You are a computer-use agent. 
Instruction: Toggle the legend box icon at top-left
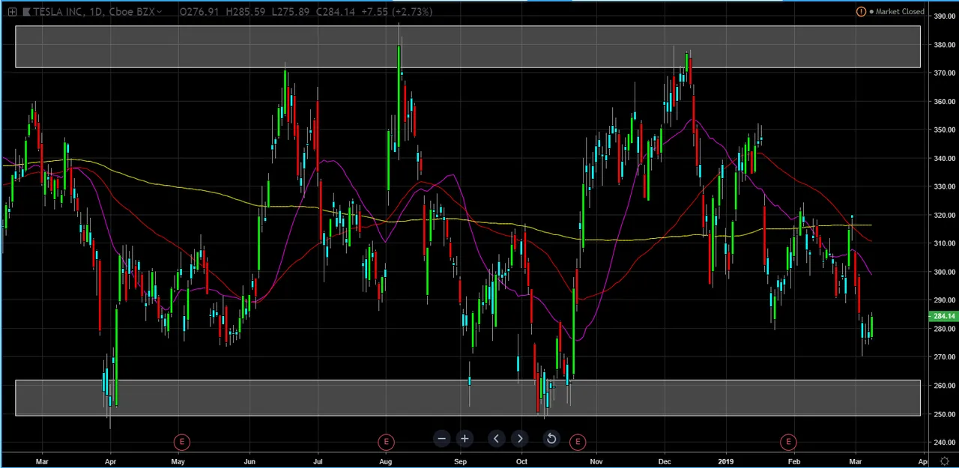click(x=12, y=11)
